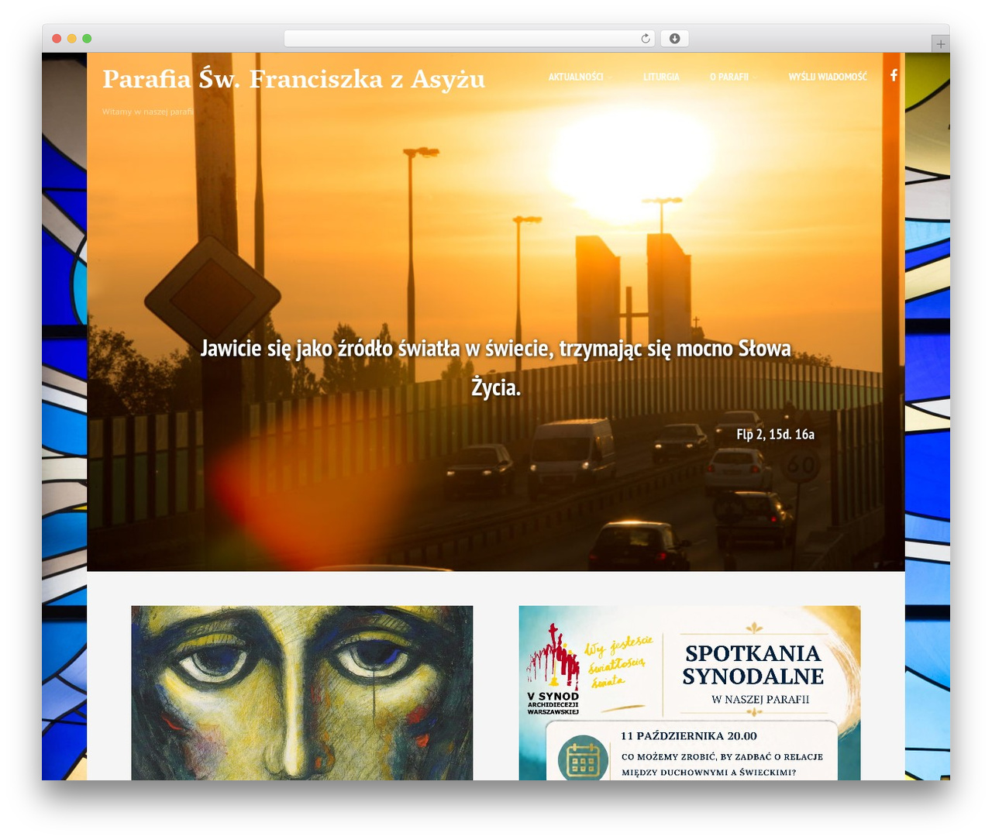Open the O Parafii menu

tap(729, 77)
